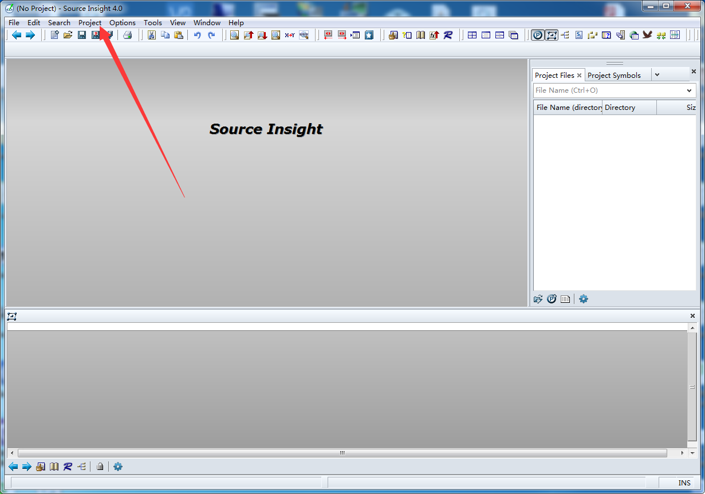Click the tree icon in the context window toolbar

(x=81, y=467)
